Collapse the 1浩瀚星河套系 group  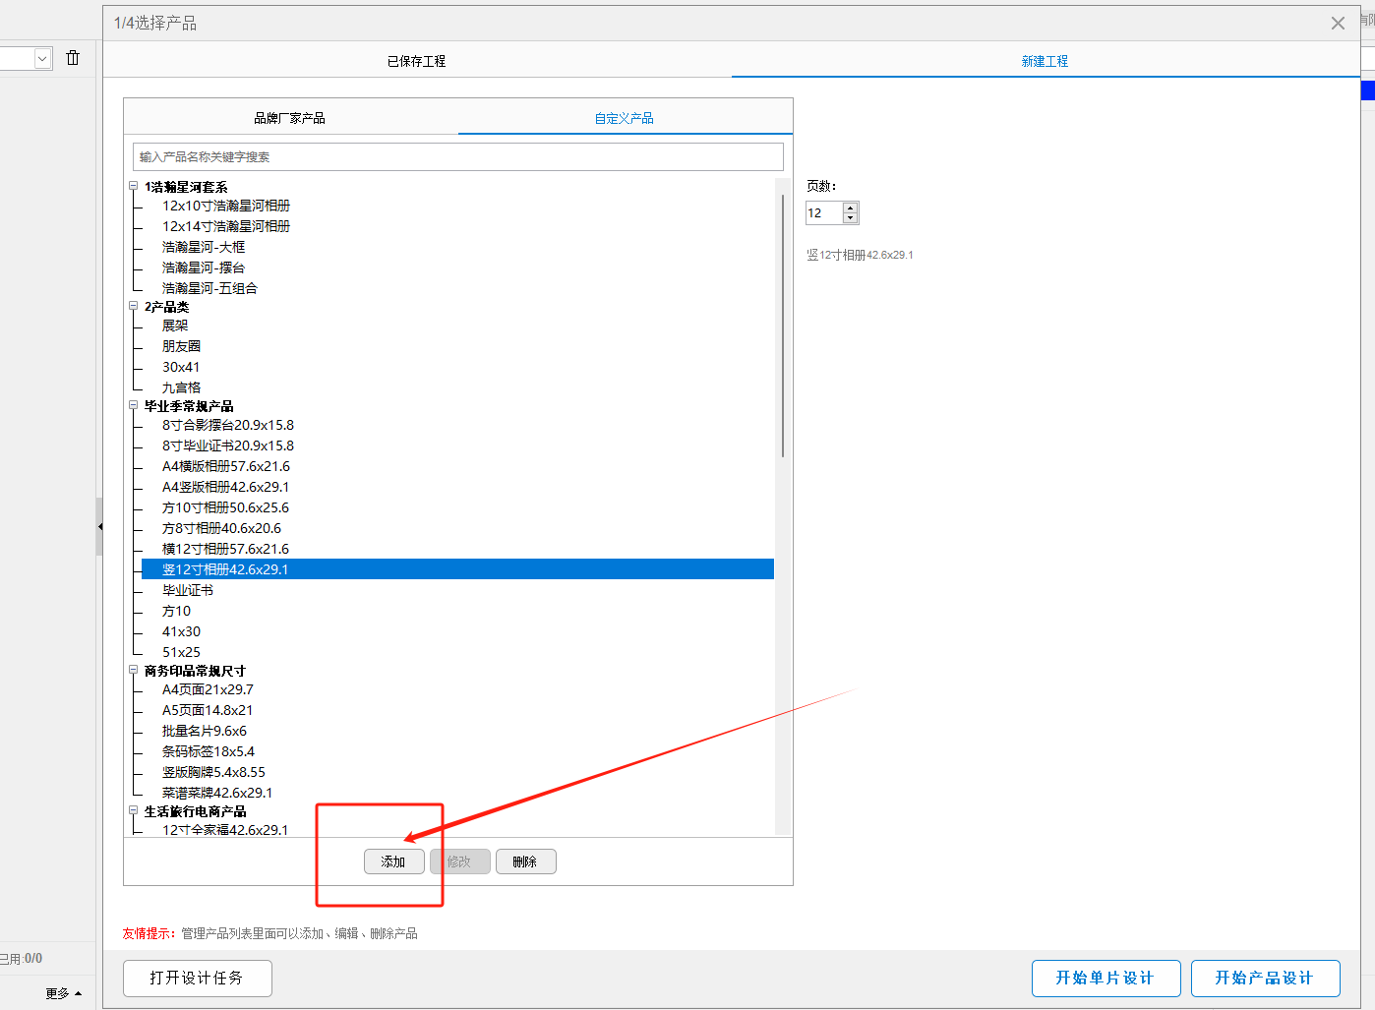click(x=133, y=186)
